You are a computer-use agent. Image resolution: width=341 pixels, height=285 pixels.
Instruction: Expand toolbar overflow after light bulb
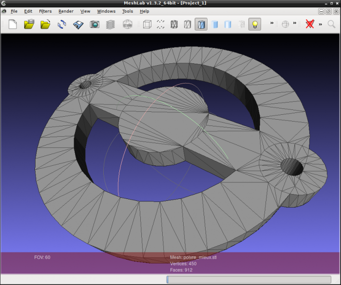click(272, 24)
